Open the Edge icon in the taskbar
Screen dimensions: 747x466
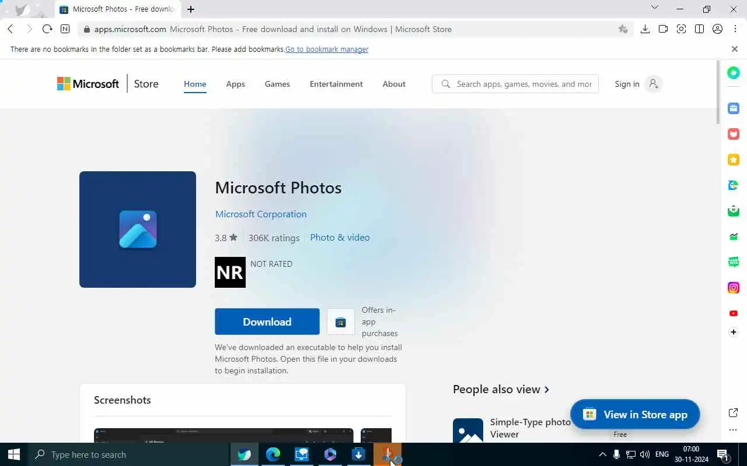pos(273,454)
